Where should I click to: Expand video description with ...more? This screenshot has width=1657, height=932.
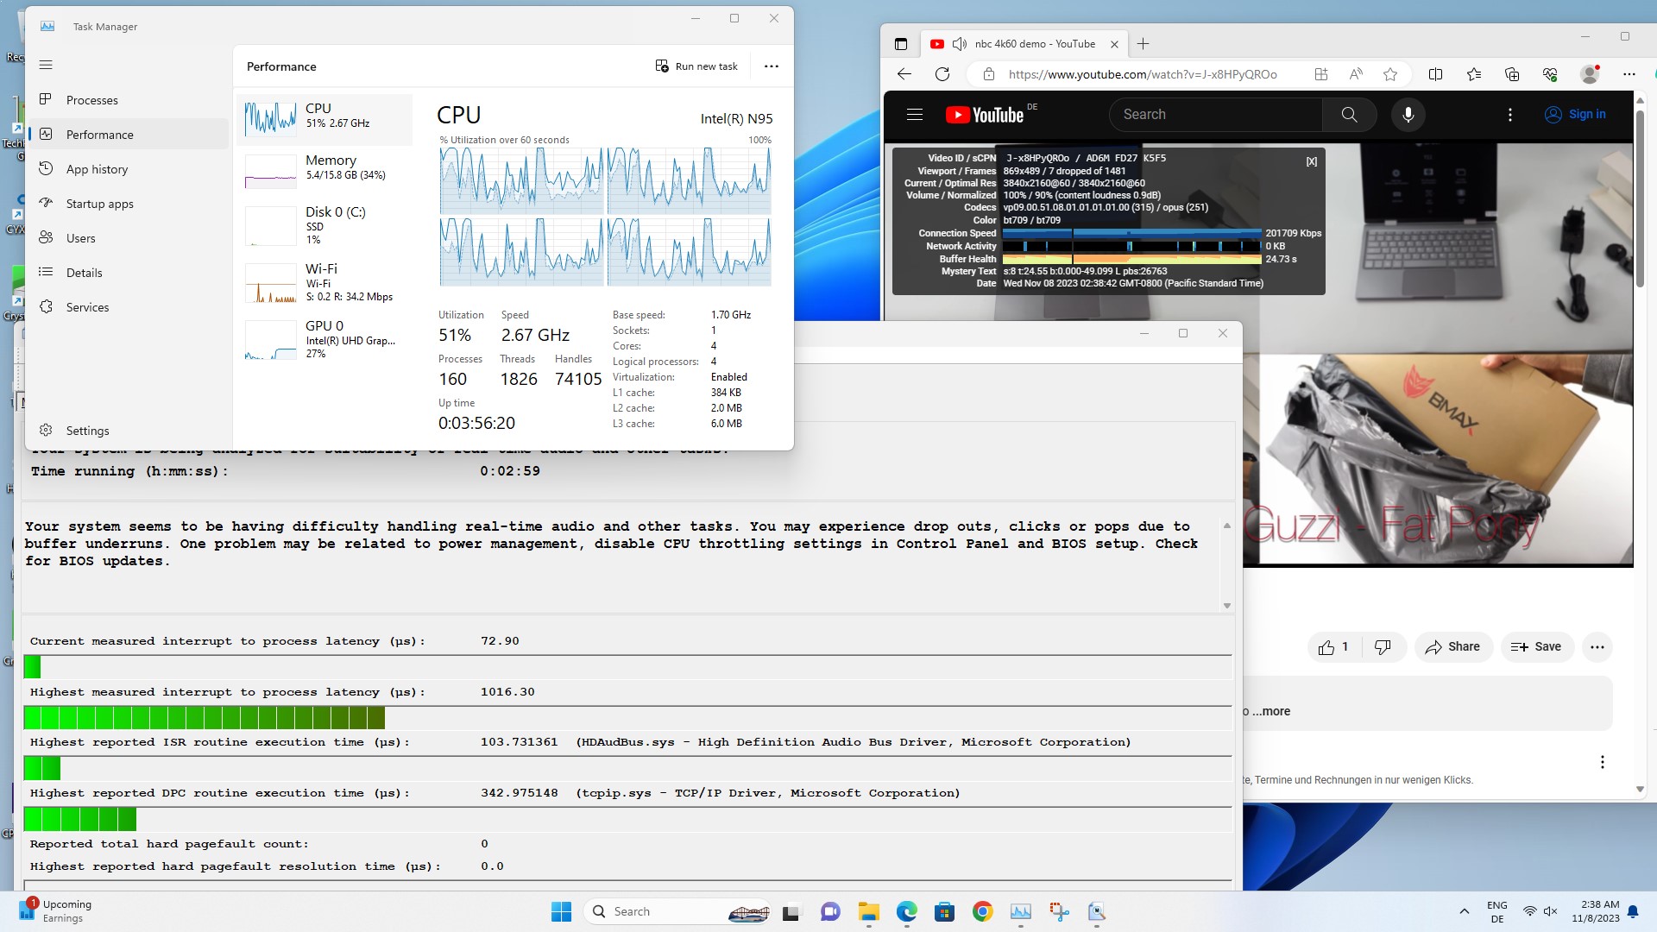1270,711
